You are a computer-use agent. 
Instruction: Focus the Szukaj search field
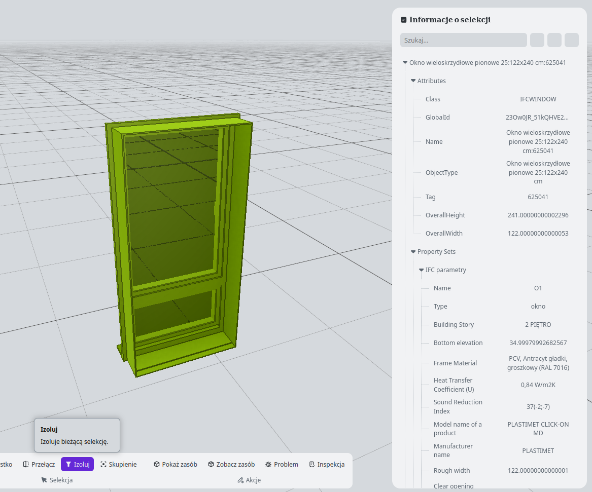click(463, 40)
